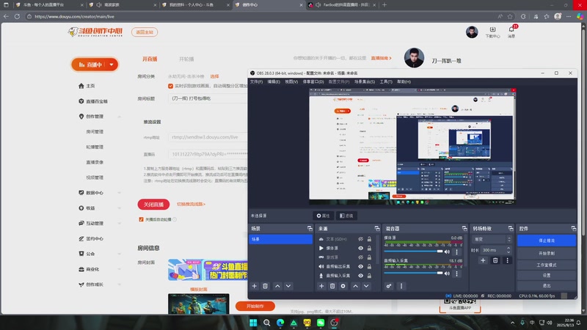
Task: Click the red 关闭直播 button
Action: [x=153, y=205]
